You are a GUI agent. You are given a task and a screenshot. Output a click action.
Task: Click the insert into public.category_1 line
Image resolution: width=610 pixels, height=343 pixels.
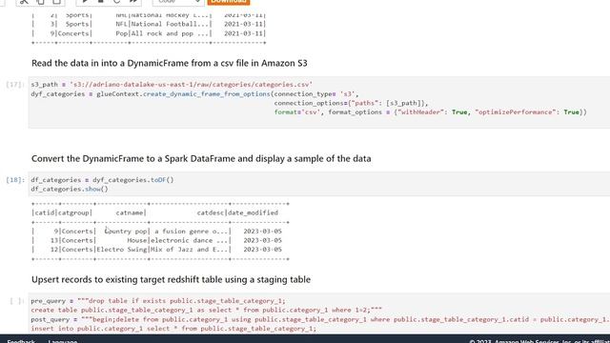coord(173,329)
